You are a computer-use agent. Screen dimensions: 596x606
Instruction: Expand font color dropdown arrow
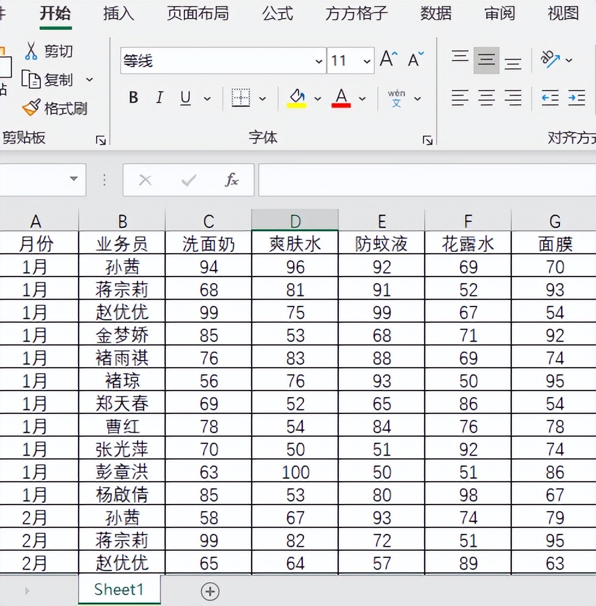(362, 99)
